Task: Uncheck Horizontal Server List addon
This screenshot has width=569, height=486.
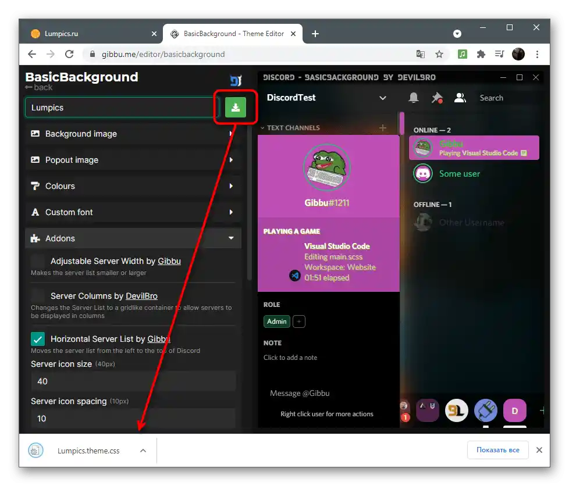Action: pos(38,339)
